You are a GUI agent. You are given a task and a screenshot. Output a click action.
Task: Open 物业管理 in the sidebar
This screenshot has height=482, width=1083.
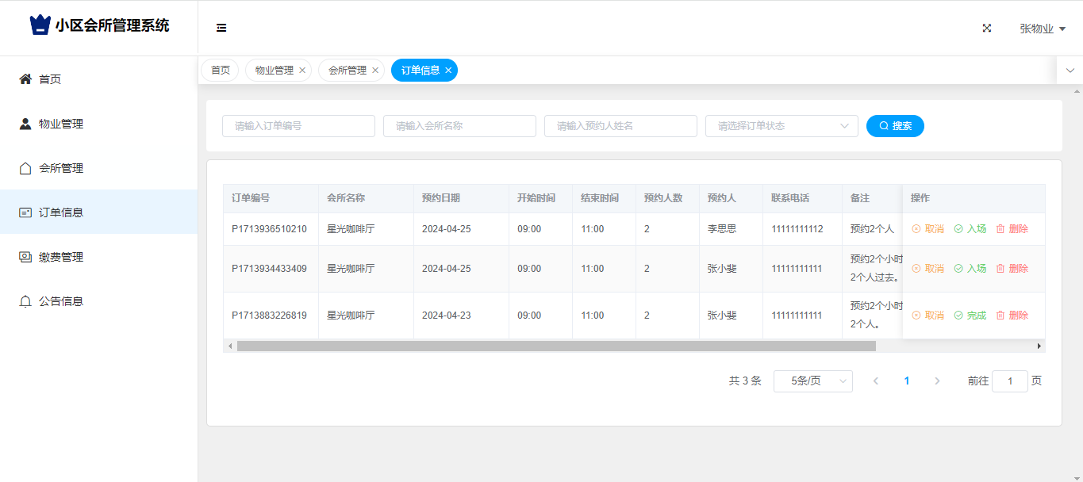click(61, 124)
